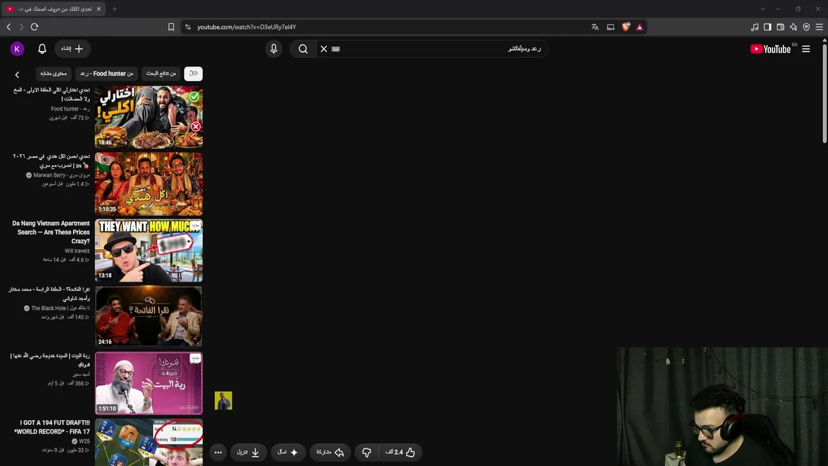Dislike the video with thumbs down
The image size is (828, 466).
tap(366, 452)
